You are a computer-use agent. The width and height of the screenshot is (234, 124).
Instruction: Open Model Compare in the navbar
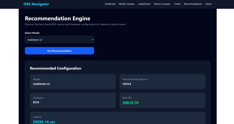tap(127, 4)
